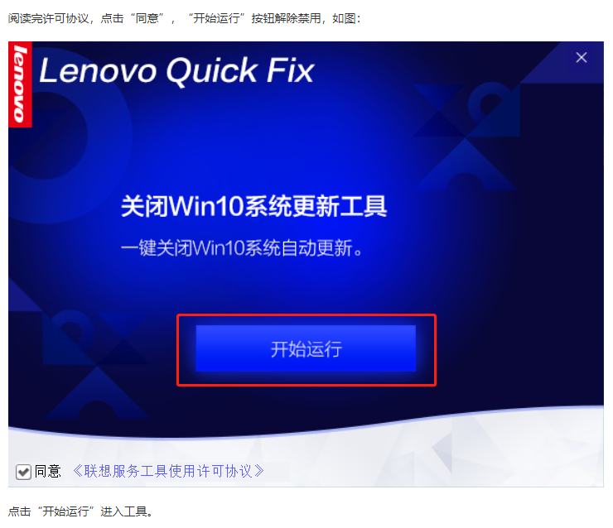
Task: Uncheck the 同意 checkbox
Action: point(23,472)
